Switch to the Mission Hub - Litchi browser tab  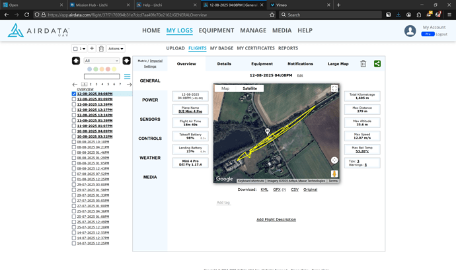(x=100, y=5)
